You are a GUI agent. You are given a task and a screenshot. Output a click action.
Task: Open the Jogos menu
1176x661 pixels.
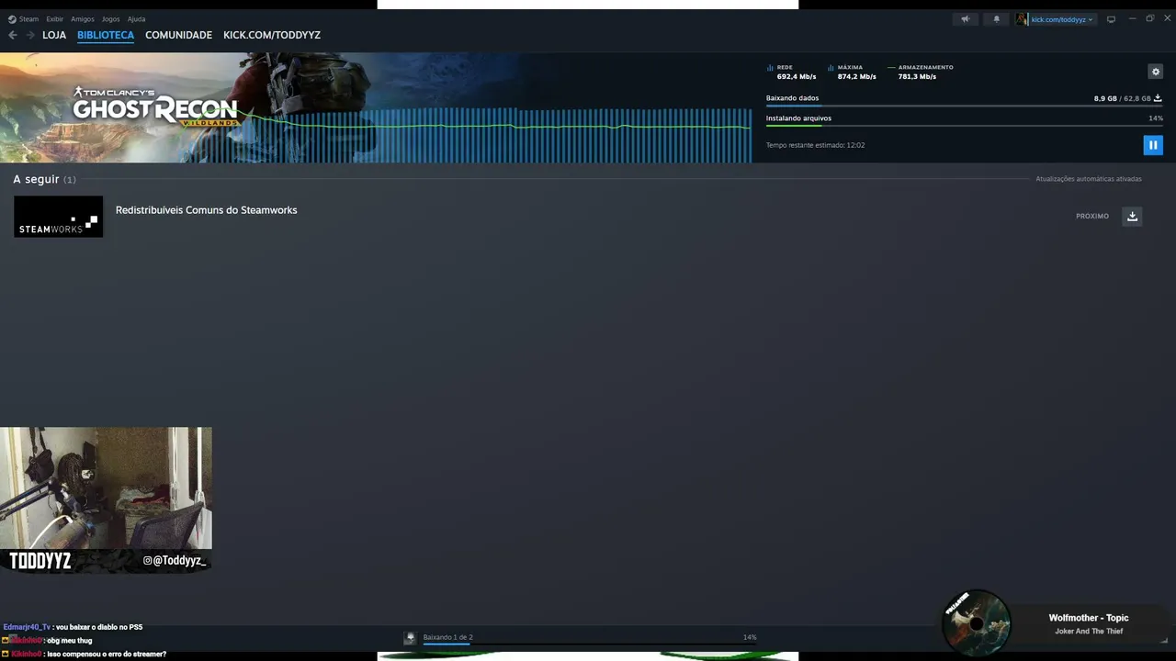point(111,19)
